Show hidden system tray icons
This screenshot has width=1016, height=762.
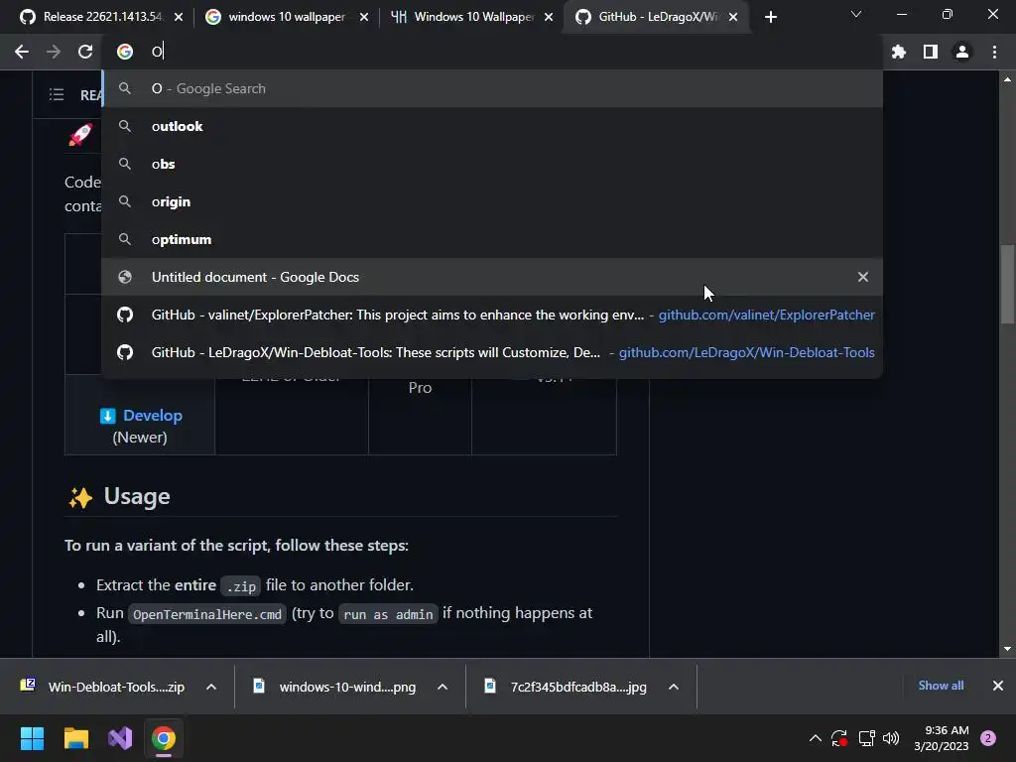(816, 738)
